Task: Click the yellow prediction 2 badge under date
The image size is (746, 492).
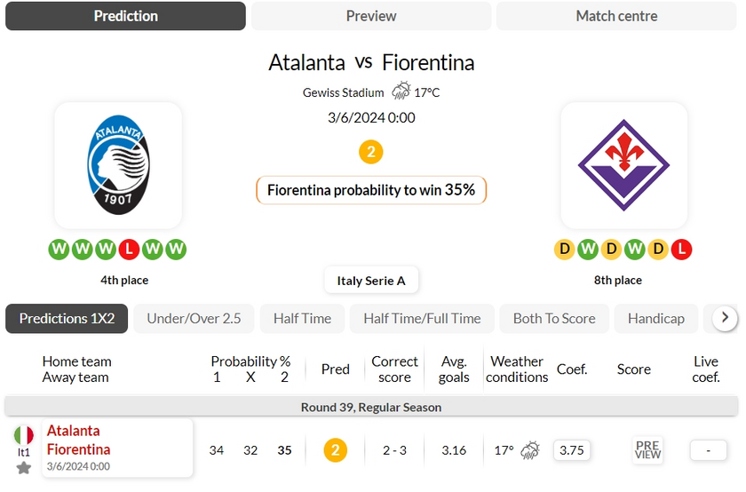Action: tap(370, 152)
